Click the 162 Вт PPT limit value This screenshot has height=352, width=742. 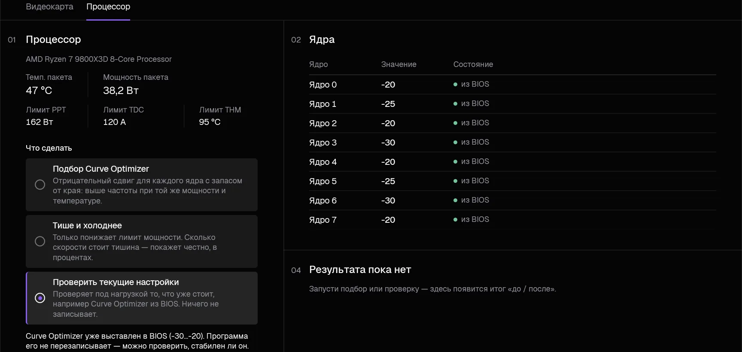[x=40, y=122]
